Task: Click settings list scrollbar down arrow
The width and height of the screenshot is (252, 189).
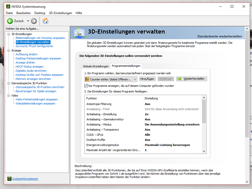Action: [x=204, y=151]
